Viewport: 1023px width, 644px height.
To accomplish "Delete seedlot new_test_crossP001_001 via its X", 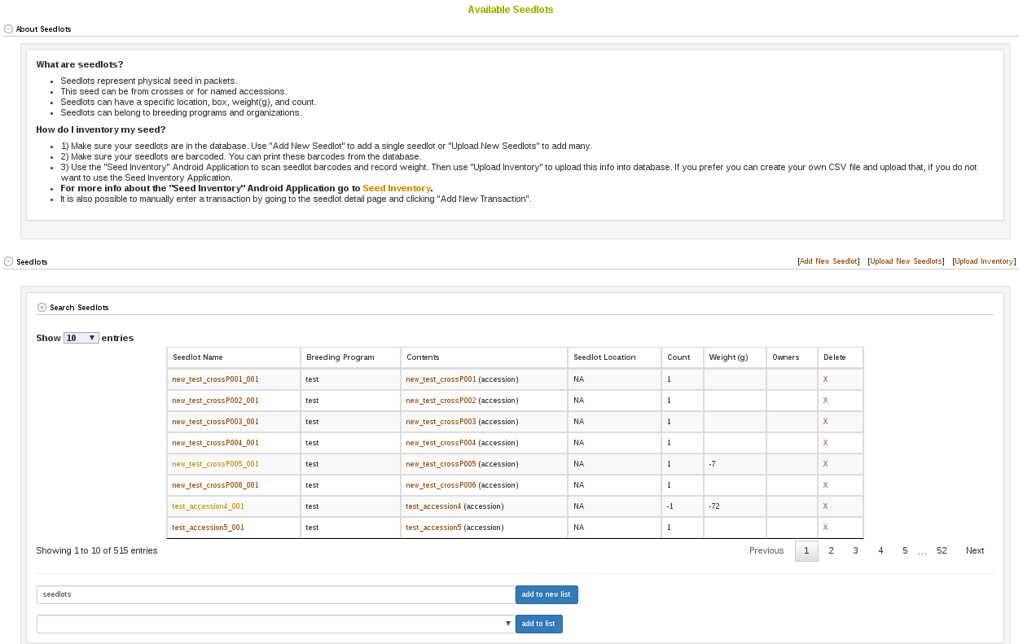I will pos(825,379).
